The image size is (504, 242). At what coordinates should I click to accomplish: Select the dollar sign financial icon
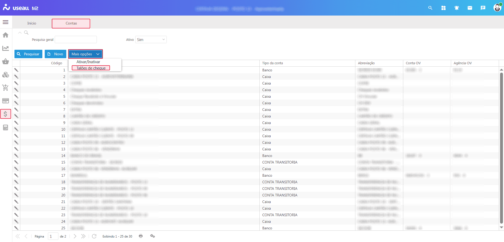pos(6,114)
